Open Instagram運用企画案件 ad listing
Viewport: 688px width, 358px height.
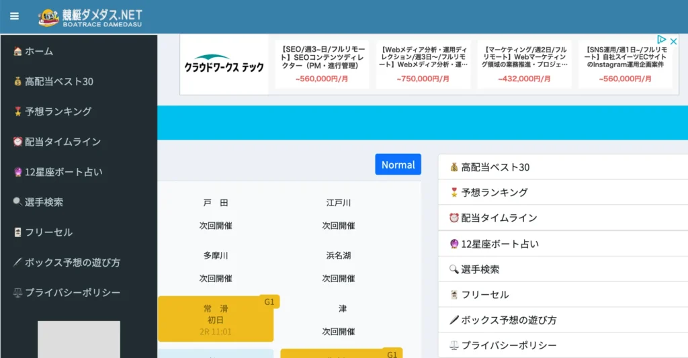[626, 64]
